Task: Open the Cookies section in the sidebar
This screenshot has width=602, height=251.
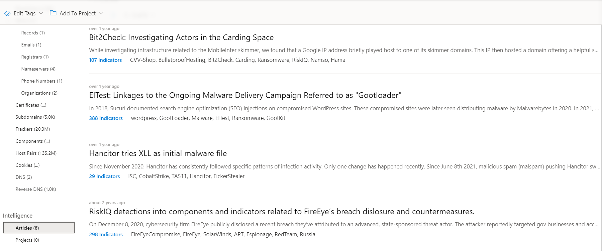Action: pyautogui.click(x=27, y=165)
